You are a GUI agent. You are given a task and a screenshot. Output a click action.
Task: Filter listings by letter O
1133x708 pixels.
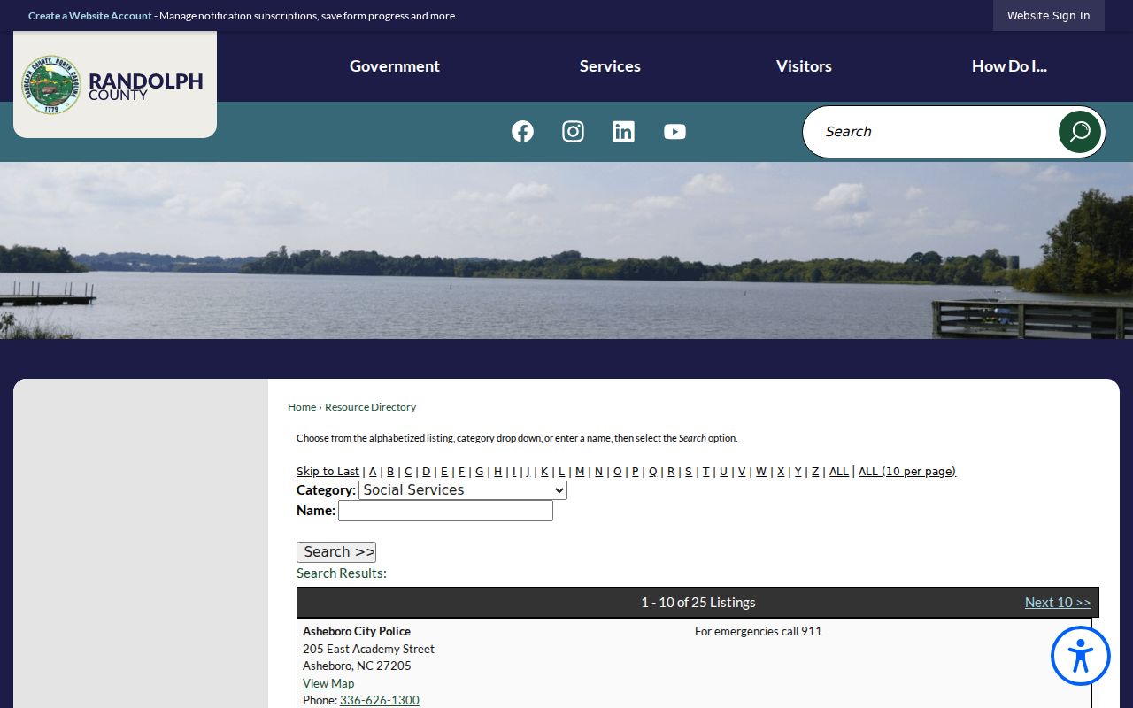click(x=617, y=471)
